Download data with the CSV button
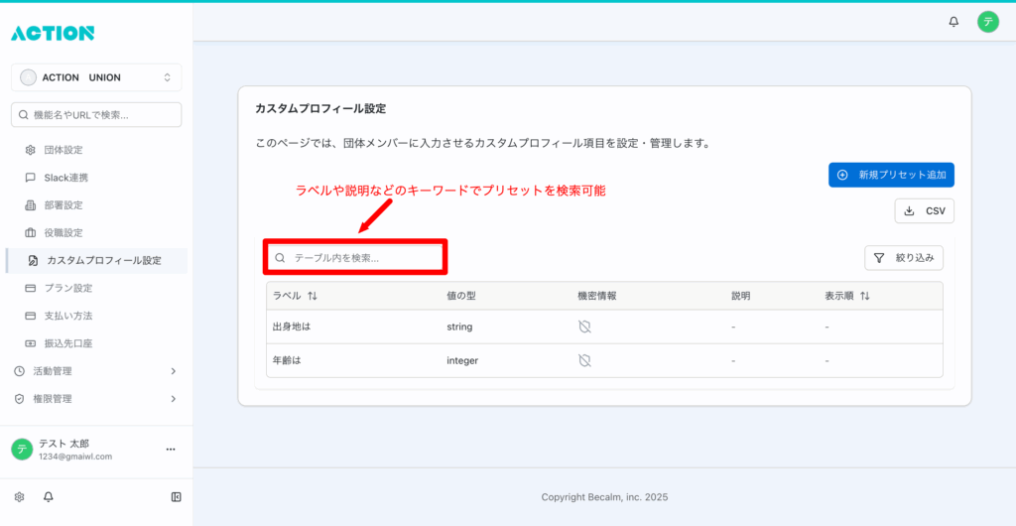 tap(924, 210)
